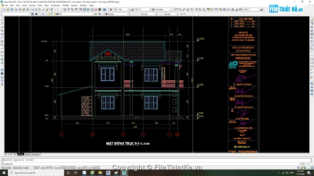Click the Save icon in toolbar

pyautogui.click(x=12, y=9)
